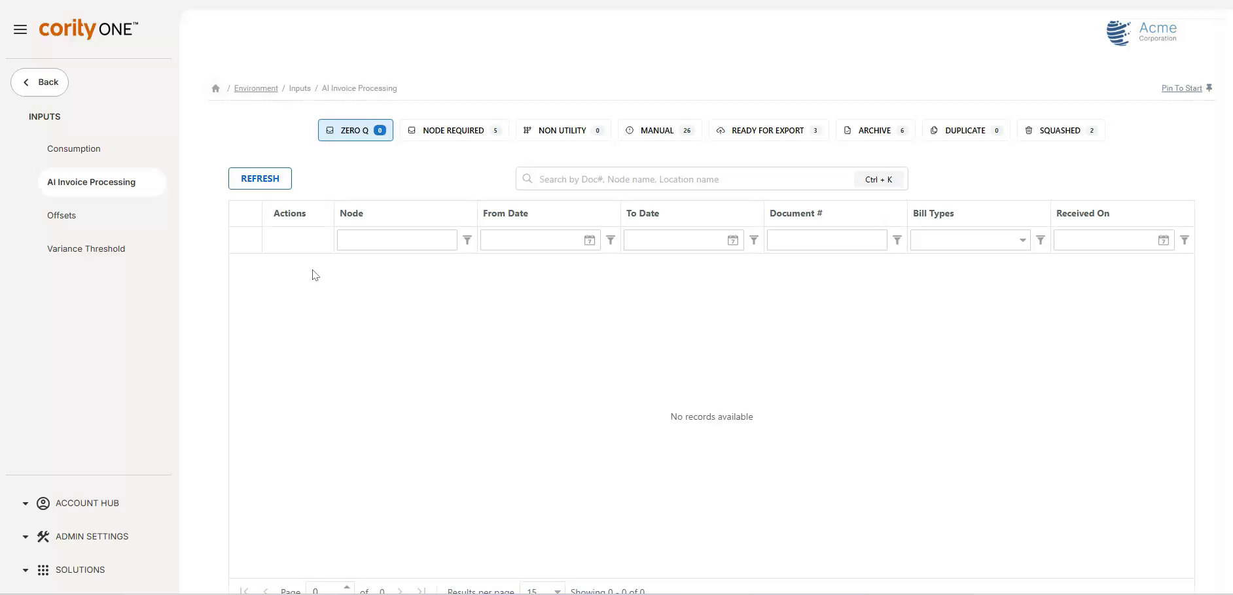Open the hamburger navigation menu
Screen dimensions: 1233x595
20,29
